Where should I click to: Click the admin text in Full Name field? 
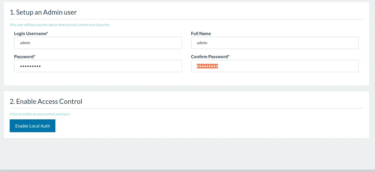click(x=202, y=43)
